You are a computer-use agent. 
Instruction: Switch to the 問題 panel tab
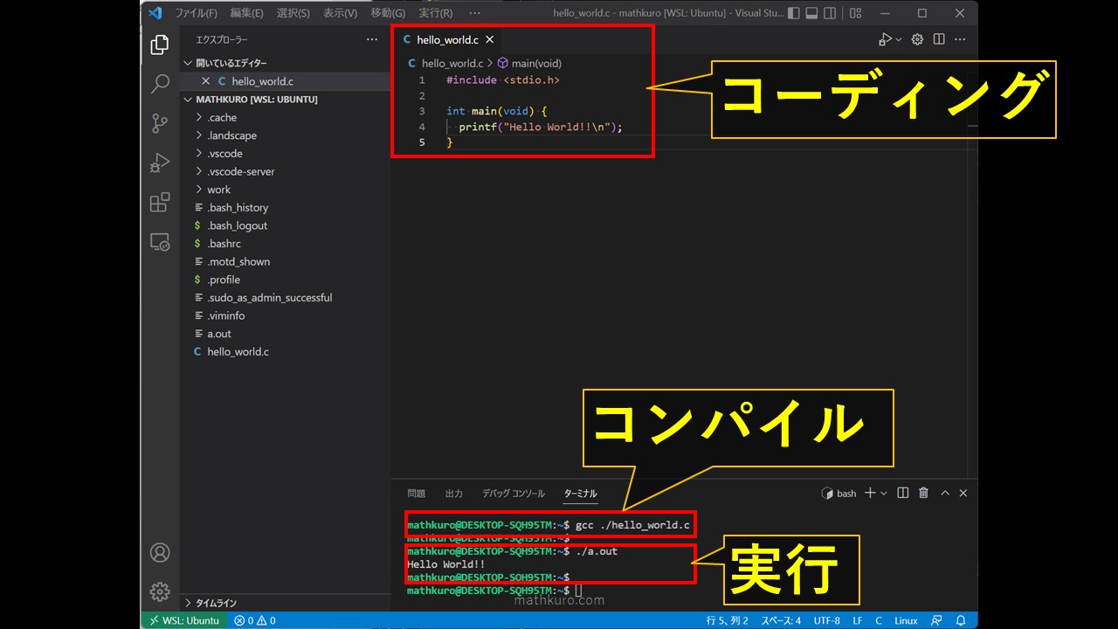(416, 494)
